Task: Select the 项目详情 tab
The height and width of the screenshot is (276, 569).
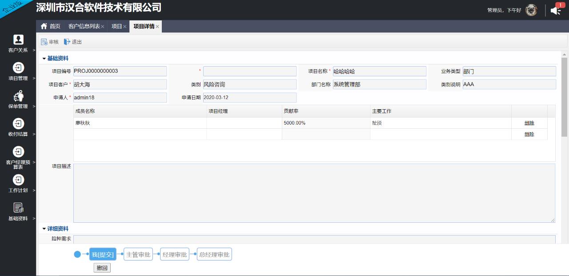Action: [x=144, y=27]
